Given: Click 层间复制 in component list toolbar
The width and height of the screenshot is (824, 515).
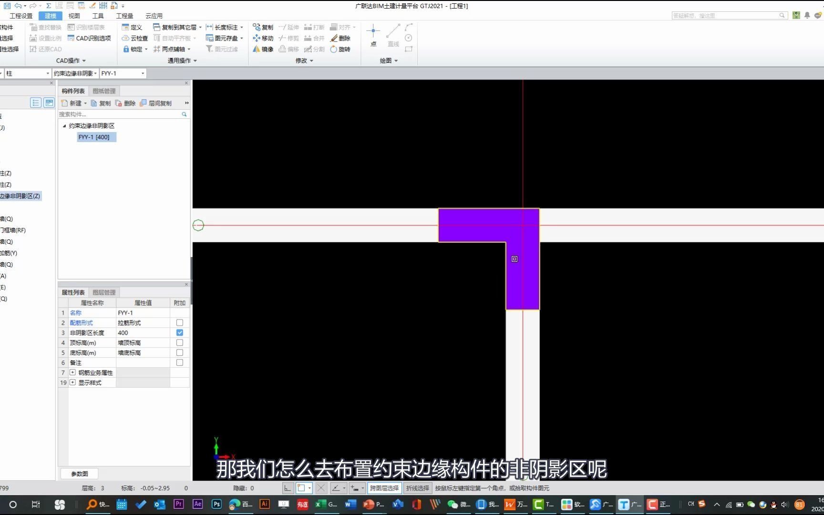Looking at the screenshot, I should click(155, 103).
